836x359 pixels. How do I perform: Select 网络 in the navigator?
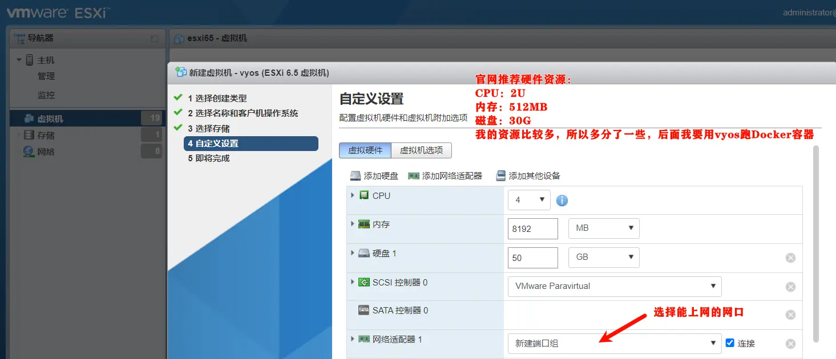(46, 152)
